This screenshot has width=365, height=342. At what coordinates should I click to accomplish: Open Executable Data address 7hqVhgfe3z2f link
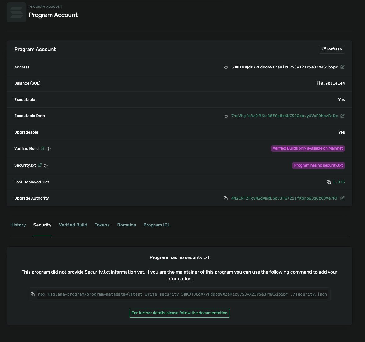[284, 116]
